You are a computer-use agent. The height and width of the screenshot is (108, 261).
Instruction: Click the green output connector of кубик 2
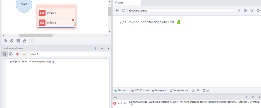coord(75,23)
